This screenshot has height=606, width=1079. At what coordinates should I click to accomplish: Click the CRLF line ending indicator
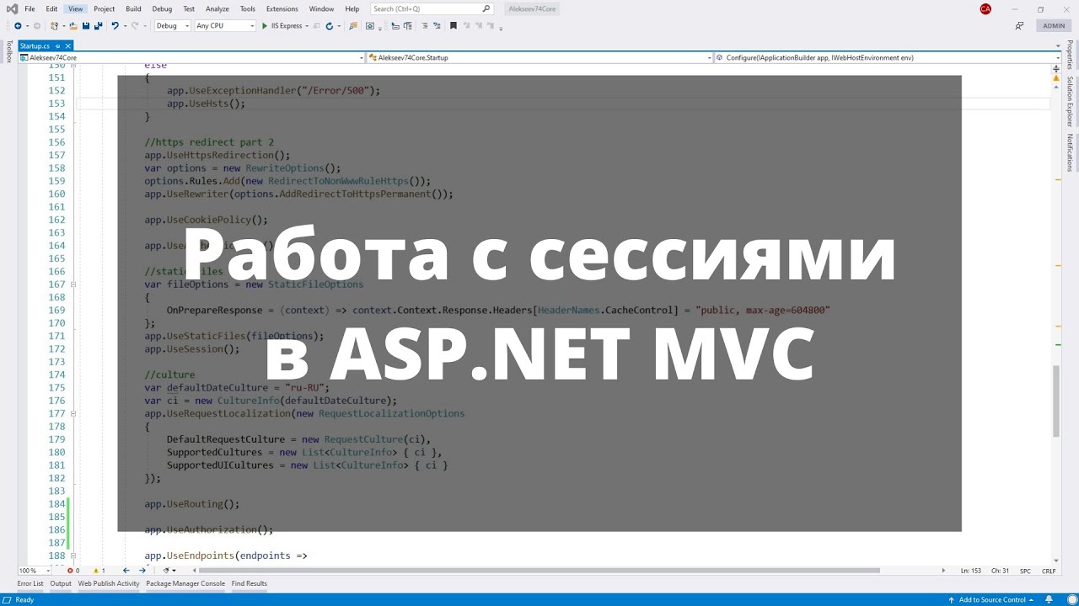[1049, 571]
